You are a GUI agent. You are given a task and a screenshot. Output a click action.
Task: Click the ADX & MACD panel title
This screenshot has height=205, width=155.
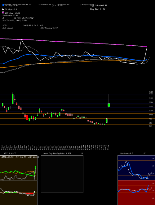pyautogui.click(x=9, y=153)
